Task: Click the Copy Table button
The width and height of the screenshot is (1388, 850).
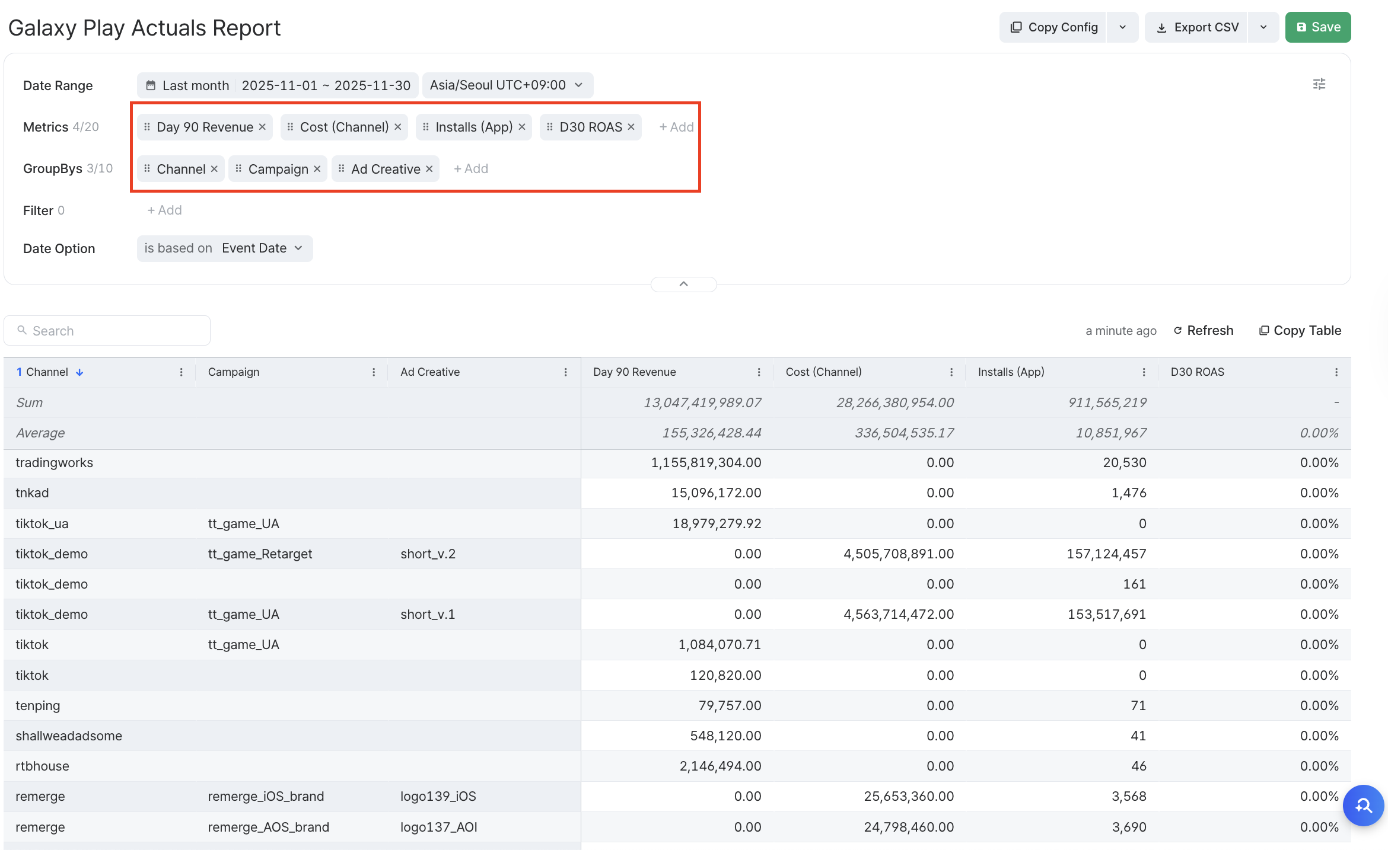Action: pyautogui.click(x=1300, y=331)
